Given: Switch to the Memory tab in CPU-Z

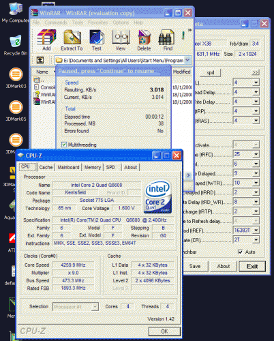Looking at the screenshot, I should pos(93,167).
